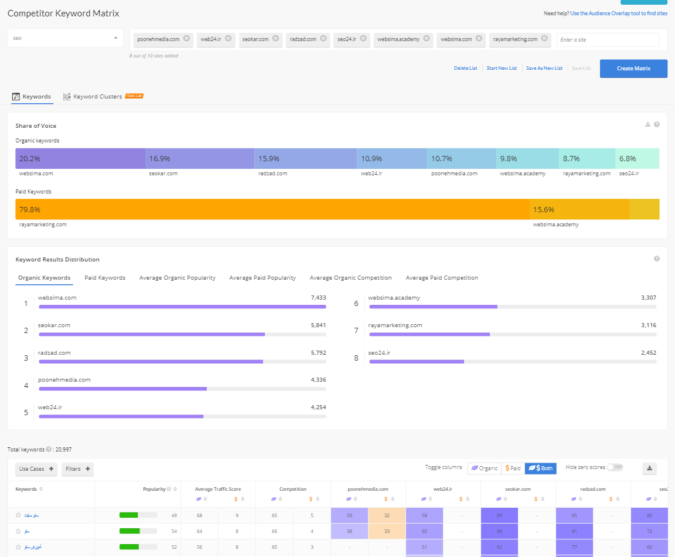Click Create Matrix button
675x557 pixels.
click(x=633, y=69)
